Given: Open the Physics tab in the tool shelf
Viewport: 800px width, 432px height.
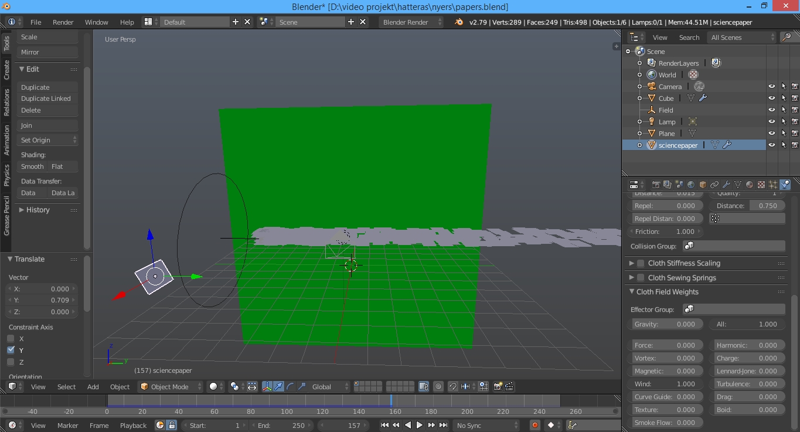Looking at the screenshot, I should 6,175.
